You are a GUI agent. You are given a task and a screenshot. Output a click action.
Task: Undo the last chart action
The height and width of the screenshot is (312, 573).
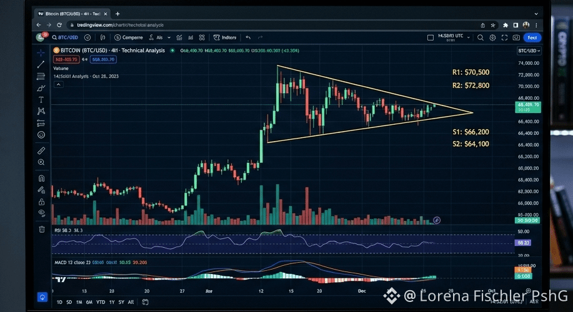point(248,37)
